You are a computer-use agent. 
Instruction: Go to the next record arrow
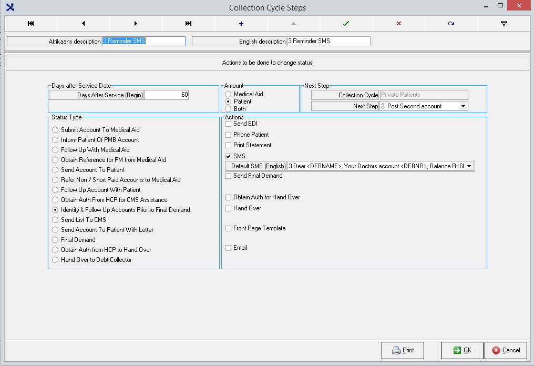136,24
